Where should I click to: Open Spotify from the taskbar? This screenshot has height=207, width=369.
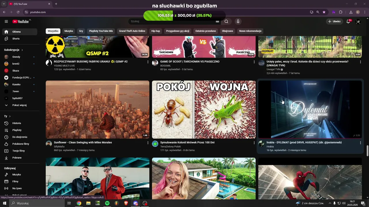click(x=107, y=203)
